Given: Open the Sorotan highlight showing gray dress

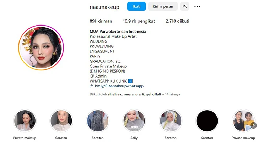Looking at the screenshot, I should click(x=98, y=121).
